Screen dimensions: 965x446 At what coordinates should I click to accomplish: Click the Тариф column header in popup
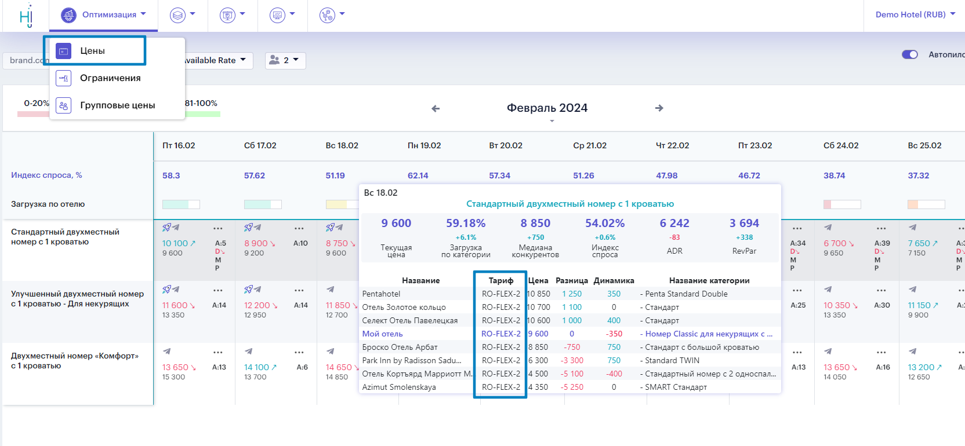[x=501, y=281]
